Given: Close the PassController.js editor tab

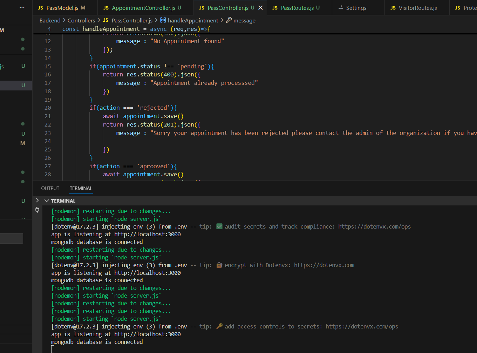Looking at the screenshot, I should pyautogui.click(x=260, y=8).
